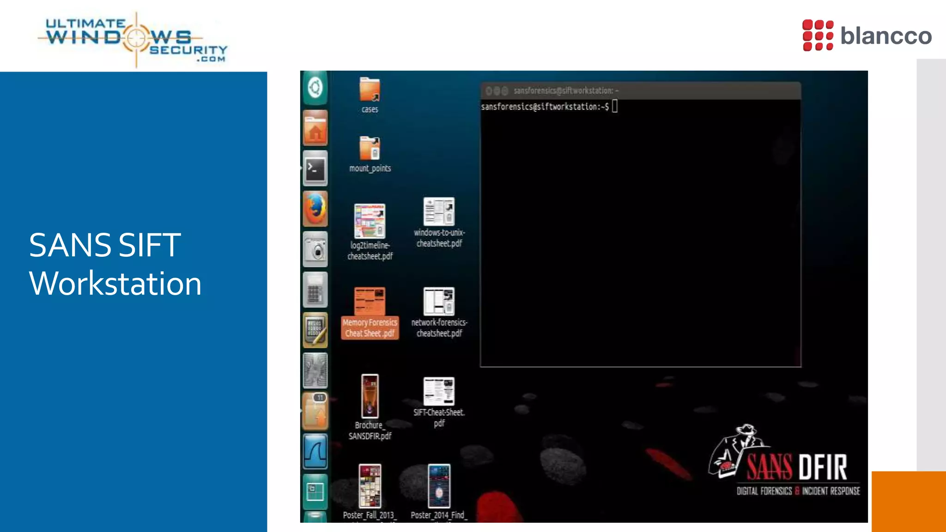The height and width of the screenshot is (532, 946).
Task: Open Poster_Fall_2013 PDF thumbnail
Action: tap(370, 486)
